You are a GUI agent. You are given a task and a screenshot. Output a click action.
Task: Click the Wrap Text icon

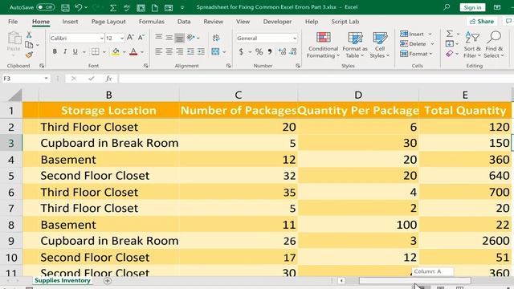tap(216, 38)
